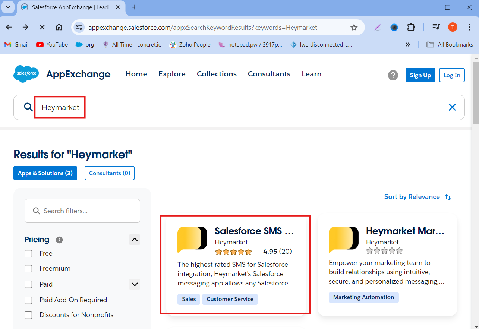Open the Extensions puzzle icon
Screen dimensions: 479x329
(411, 27)
